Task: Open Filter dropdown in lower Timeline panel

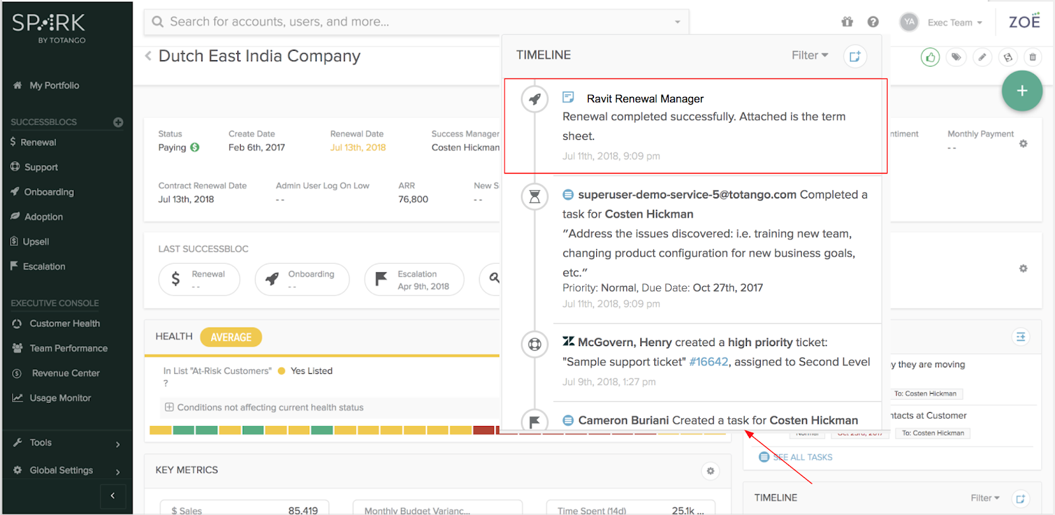Action: [x=985, y=498]
